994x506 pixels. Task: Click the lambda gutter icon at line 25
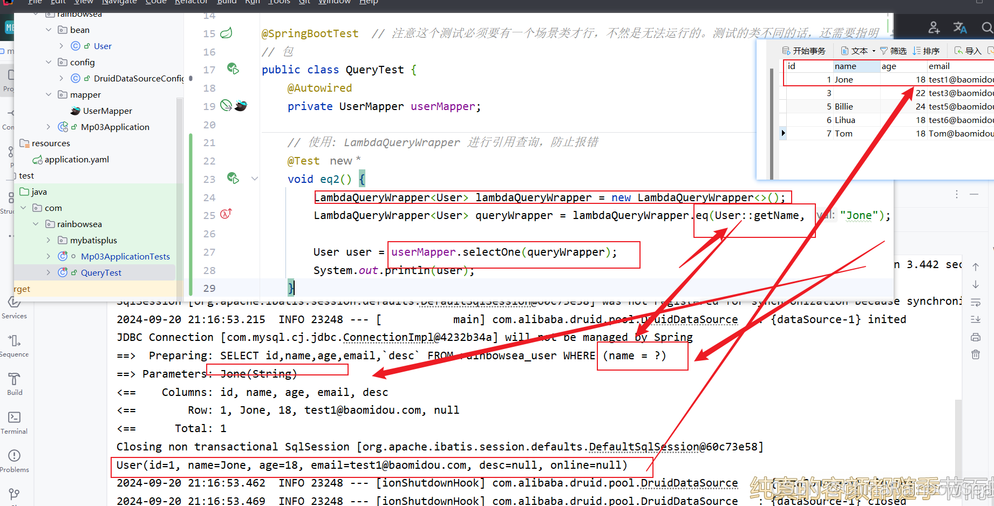[226, 214]
